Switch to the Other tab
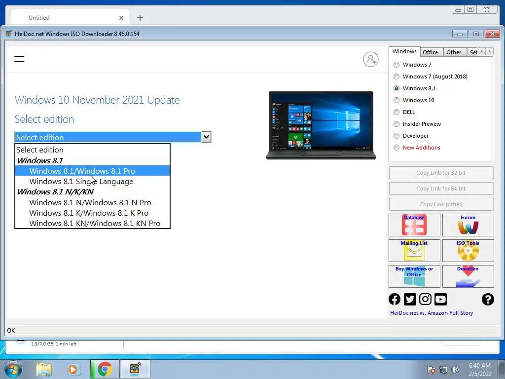The width and height of the screenshot is (505, 379). pos(454,52)
